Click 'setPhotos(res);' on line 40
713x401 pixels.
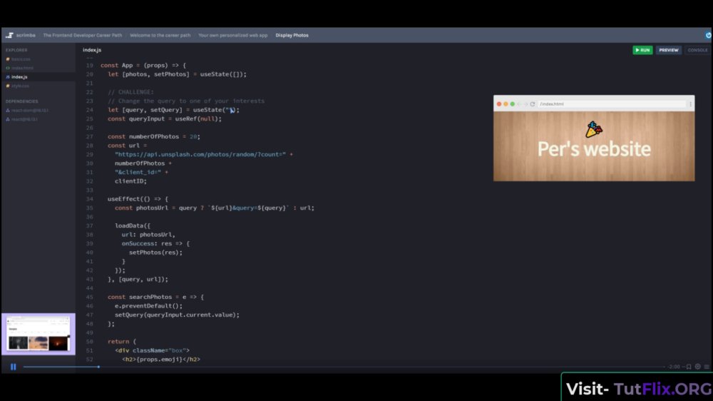click(155, 252)
